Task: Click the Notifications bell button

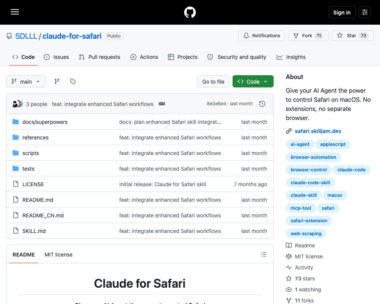Action: (x=261, y=36)
